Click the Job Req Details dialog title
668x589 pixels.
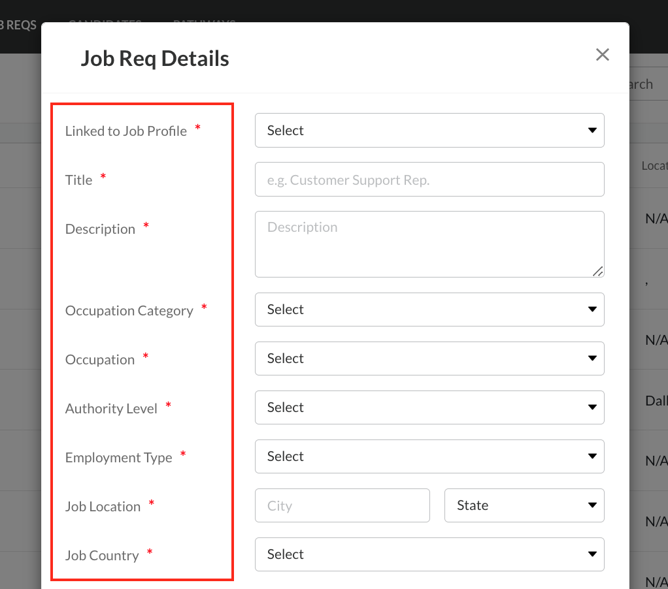point(155,58)
